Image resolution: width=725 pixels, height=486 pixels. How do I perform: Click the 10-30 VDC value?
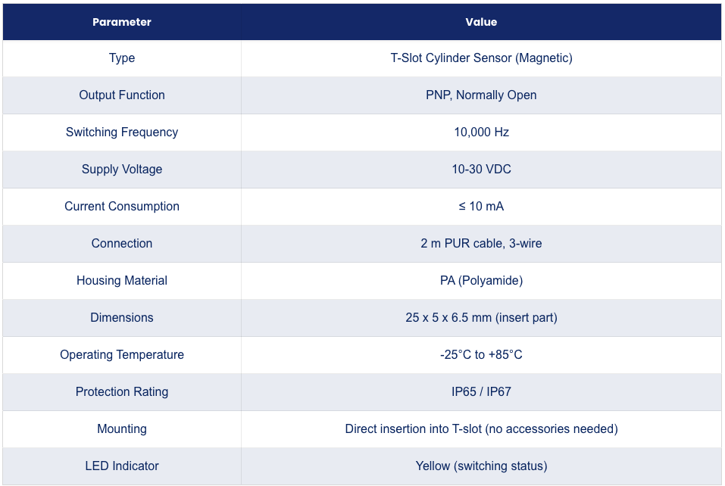(x=481, y=169)
